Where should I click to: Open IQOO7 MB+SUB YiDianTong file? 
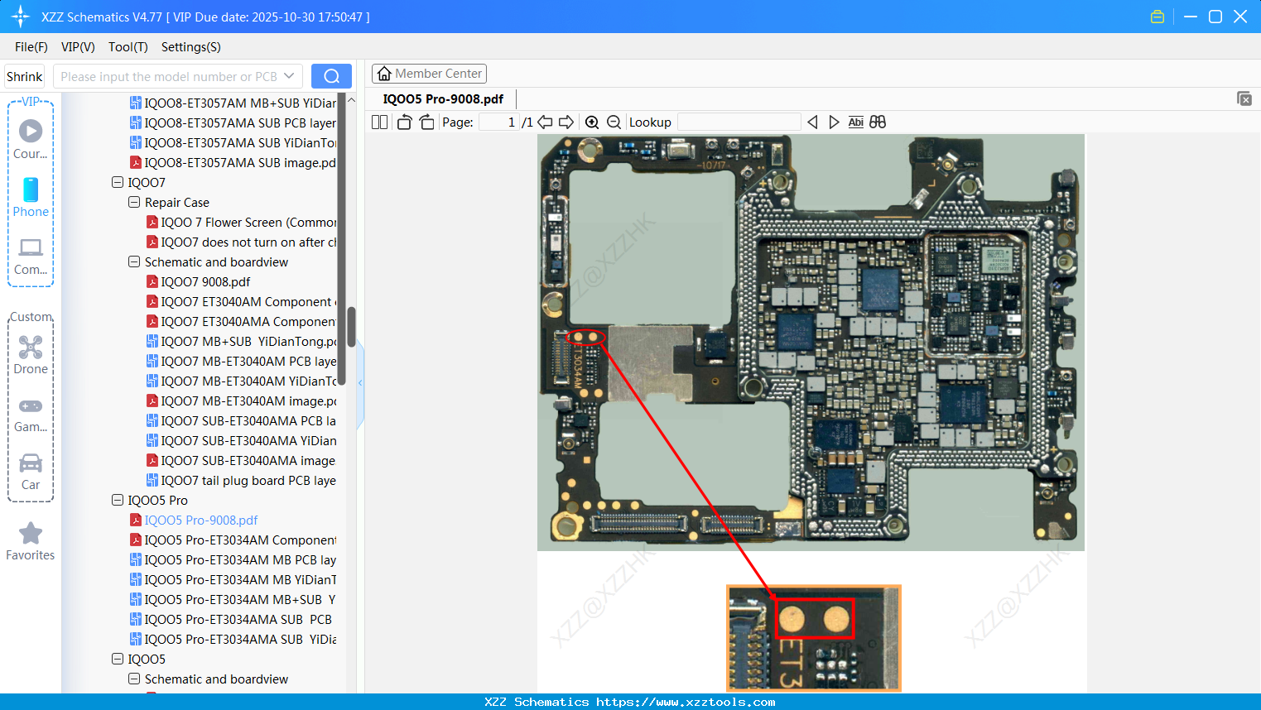click(241, 341)
